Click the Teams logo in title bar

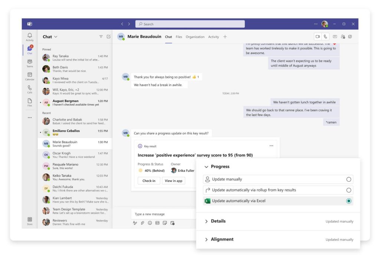(30, 24)
